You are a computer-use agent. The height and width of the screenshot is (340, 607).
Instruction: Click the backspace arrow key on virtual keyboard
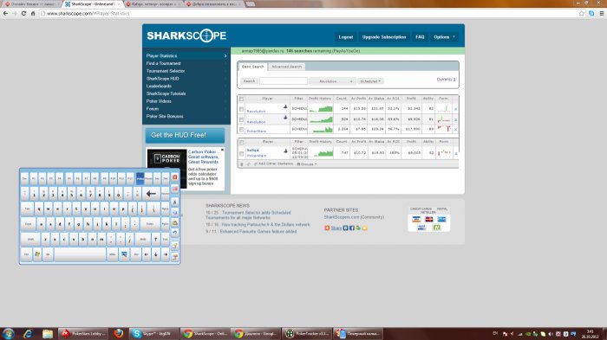(x=151, y=194)
